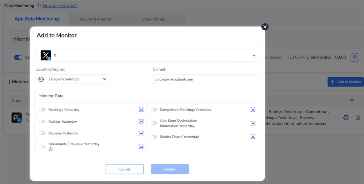Open preview icon for Competitors Rankings Yesterday

click(x=253, y=110)
